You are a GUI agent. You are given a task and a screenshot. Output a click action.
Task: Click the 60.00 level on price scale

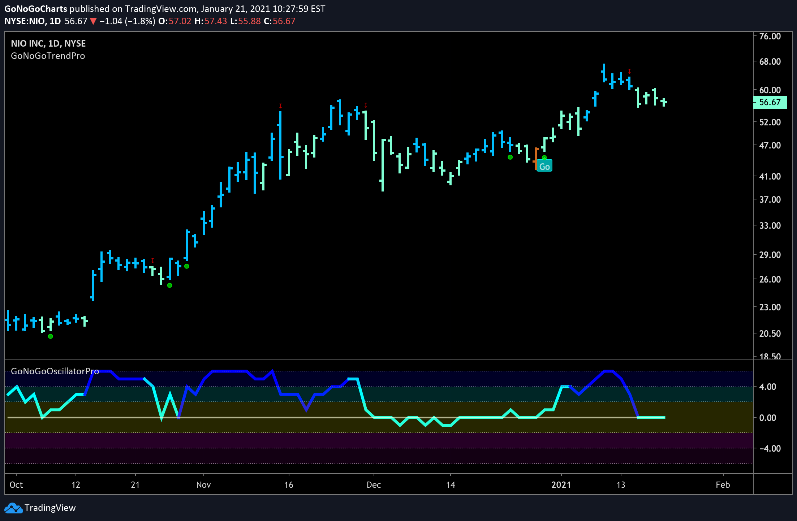tap(770, 90)
